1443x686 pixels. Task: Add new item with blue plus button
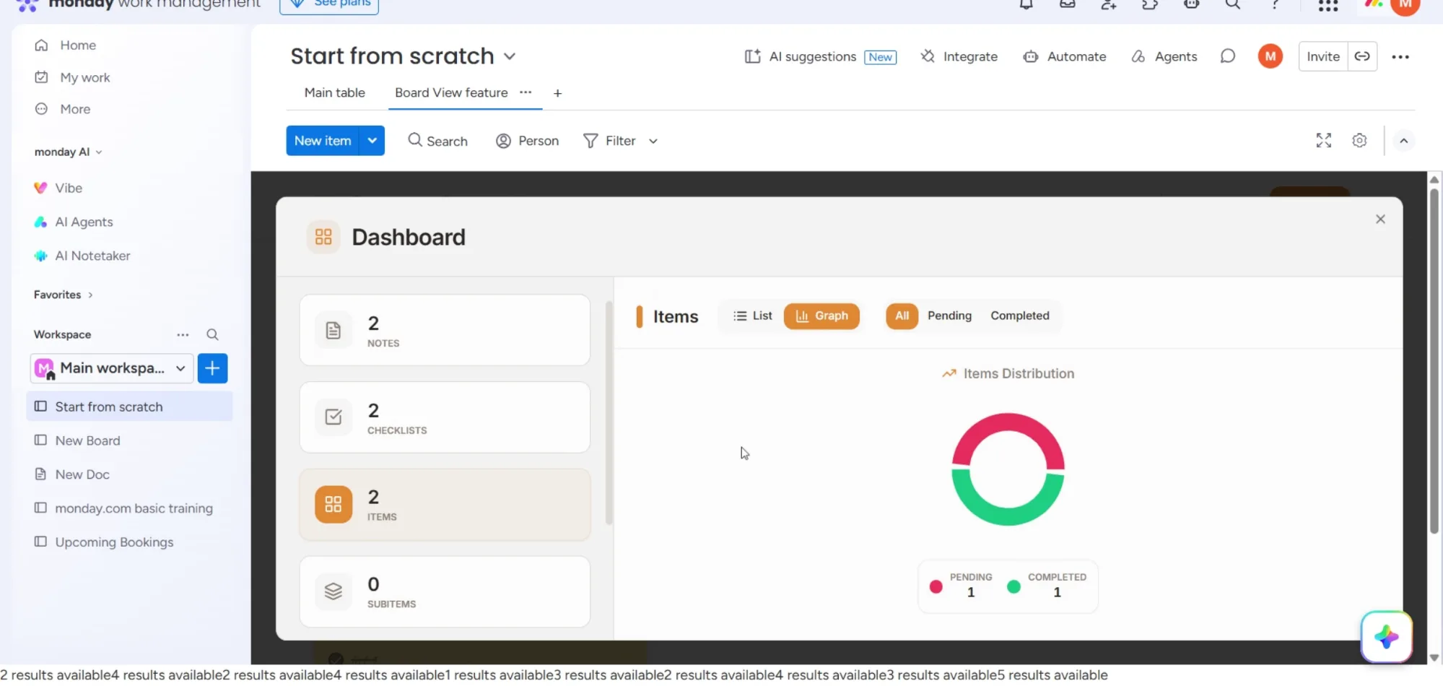[212, 368]
